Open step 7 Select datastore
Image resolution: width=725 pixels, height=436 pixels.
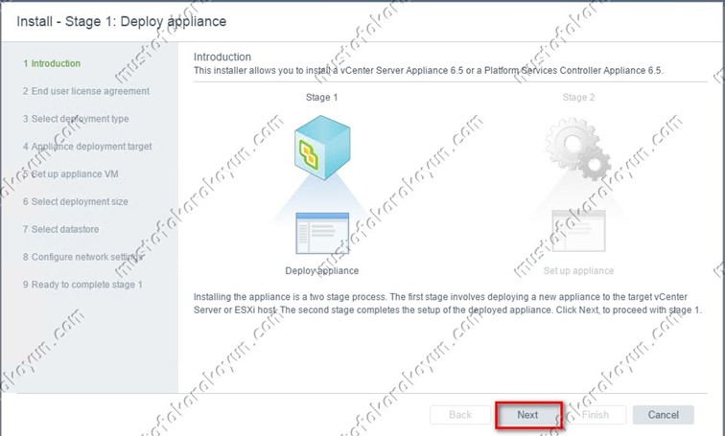[60, 229]
